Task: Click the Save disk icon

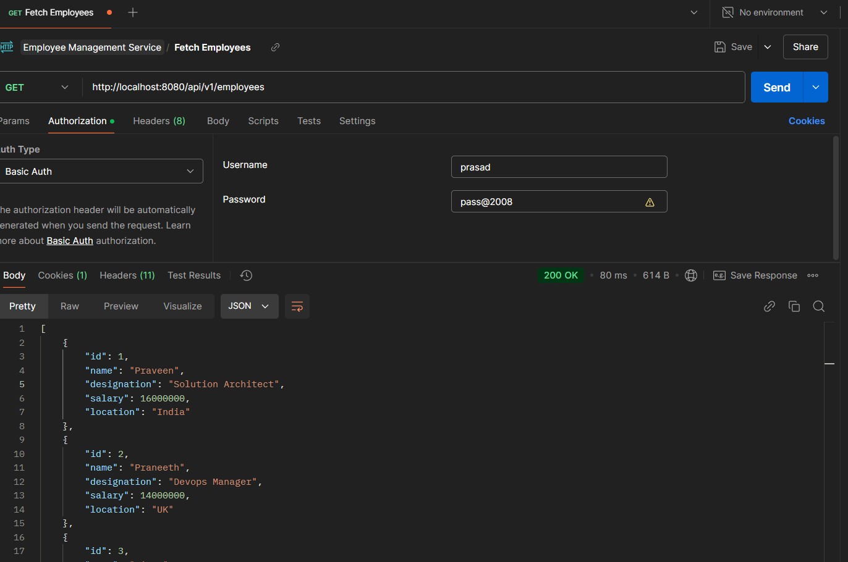Action: 720,47
